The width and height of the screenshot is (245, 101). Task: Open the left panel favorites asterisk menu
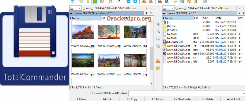tap(146, 13)
